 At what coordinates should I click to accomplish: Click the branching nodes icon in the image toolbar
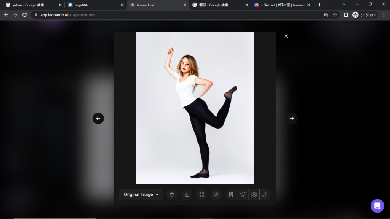tap(243, 194)
